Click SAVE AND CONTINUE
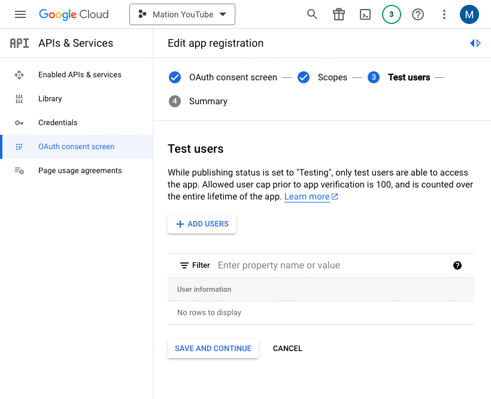 tap(213, 349)
